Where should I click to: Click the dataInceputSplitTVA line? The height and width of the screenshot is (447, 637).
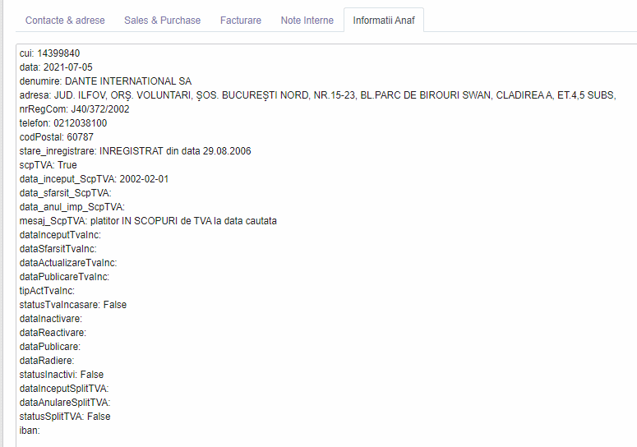coord(64,389)
